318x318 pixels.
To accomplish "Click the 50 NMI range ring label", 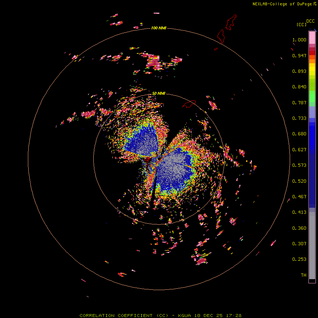I will pyautogui.click(x=159, y=93).
